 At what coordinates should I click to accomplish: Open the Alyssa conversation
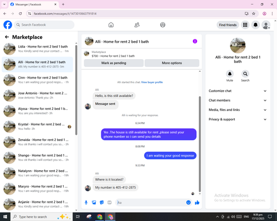point(37,111)
